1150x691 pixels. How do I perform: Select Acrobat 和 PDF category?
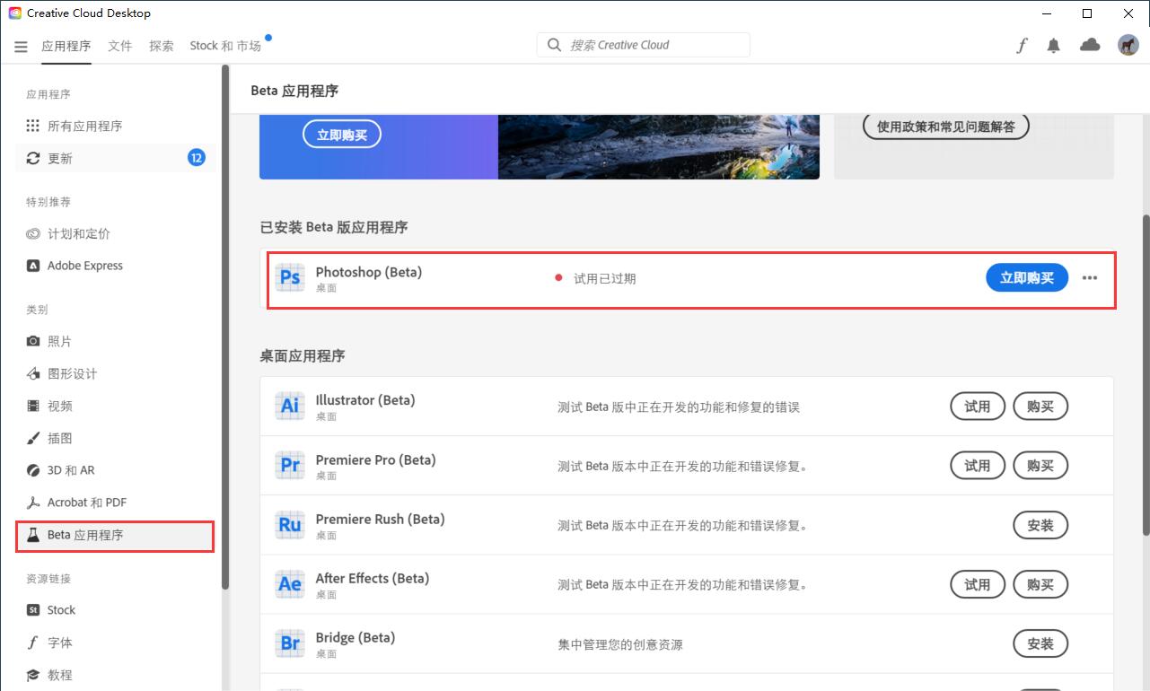(115, 503)
